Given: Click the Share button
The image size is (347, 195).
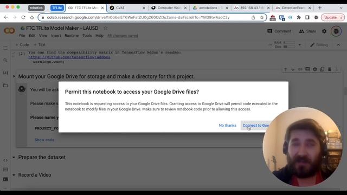Looking at the screenshot, I should click(x=307, y=31).
